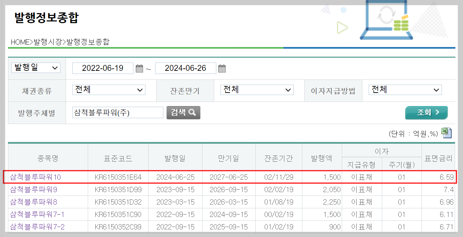Open the 삼척블루파워7-2 bond link
The image size is (463, 237).
coord(37,227)
